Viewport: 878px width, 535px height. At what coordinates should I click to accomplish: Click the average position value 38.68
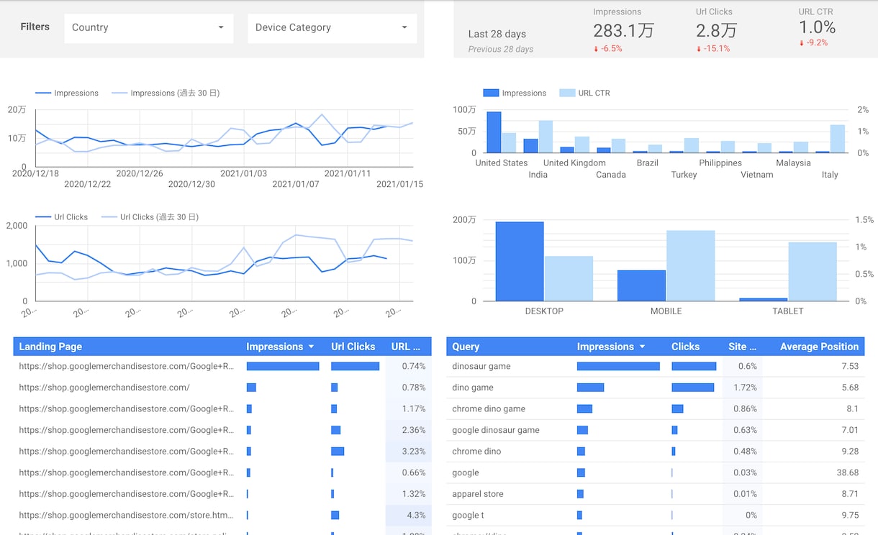pos(848,472)
